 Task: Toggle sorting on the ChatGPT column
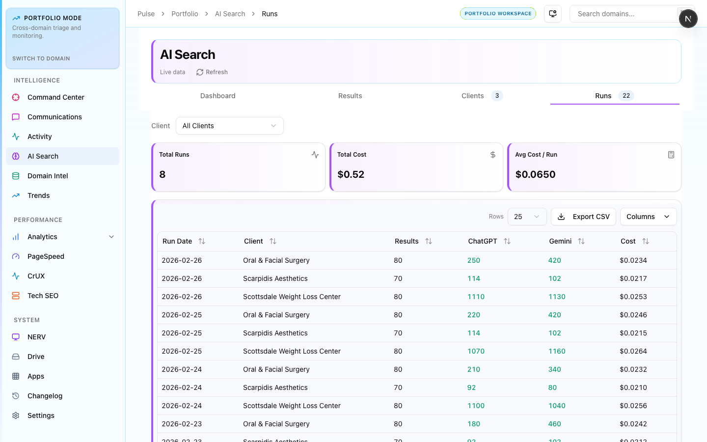[x=507, y=241]
